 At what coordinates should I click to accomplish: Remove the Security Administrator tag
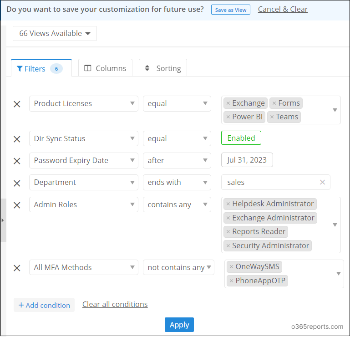[228, 246]
